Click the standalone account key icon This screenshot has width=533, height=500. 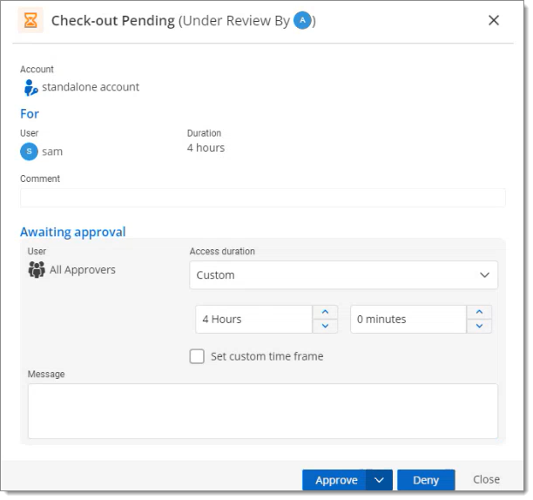31,88
